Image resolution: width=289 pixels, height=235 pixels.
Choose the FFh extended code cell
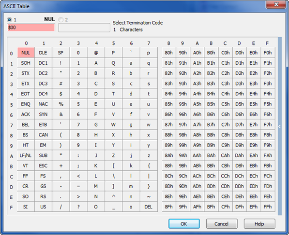(268, 207)
